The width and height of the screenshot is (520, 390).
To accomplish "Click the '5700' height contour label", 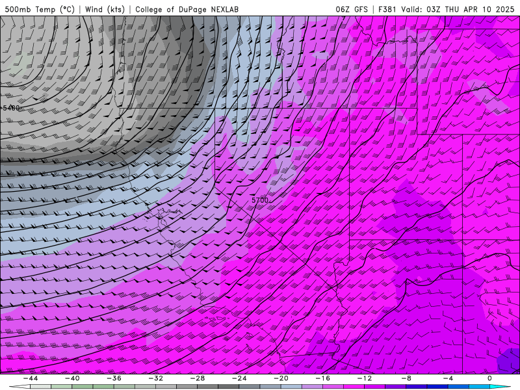I will tap(259, 200).
